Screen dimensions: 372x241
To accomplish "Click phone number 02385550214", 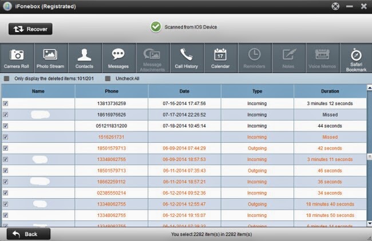I will click(112, 193).
